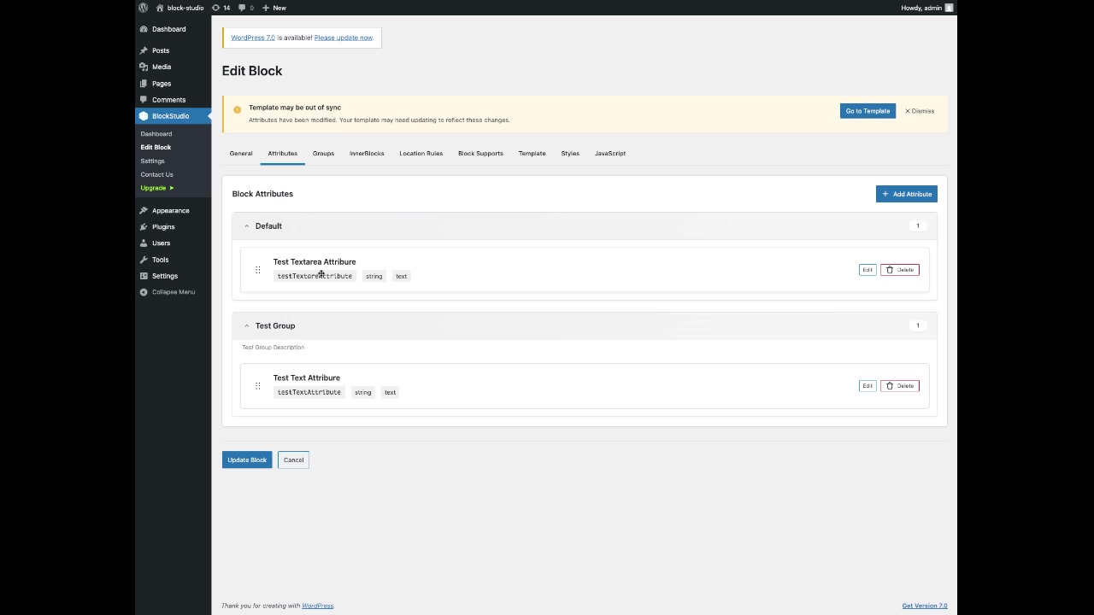This screenshot has height=615, width=1094.
Task: Open the Appearance sidebar item
Action: [170, 211]
